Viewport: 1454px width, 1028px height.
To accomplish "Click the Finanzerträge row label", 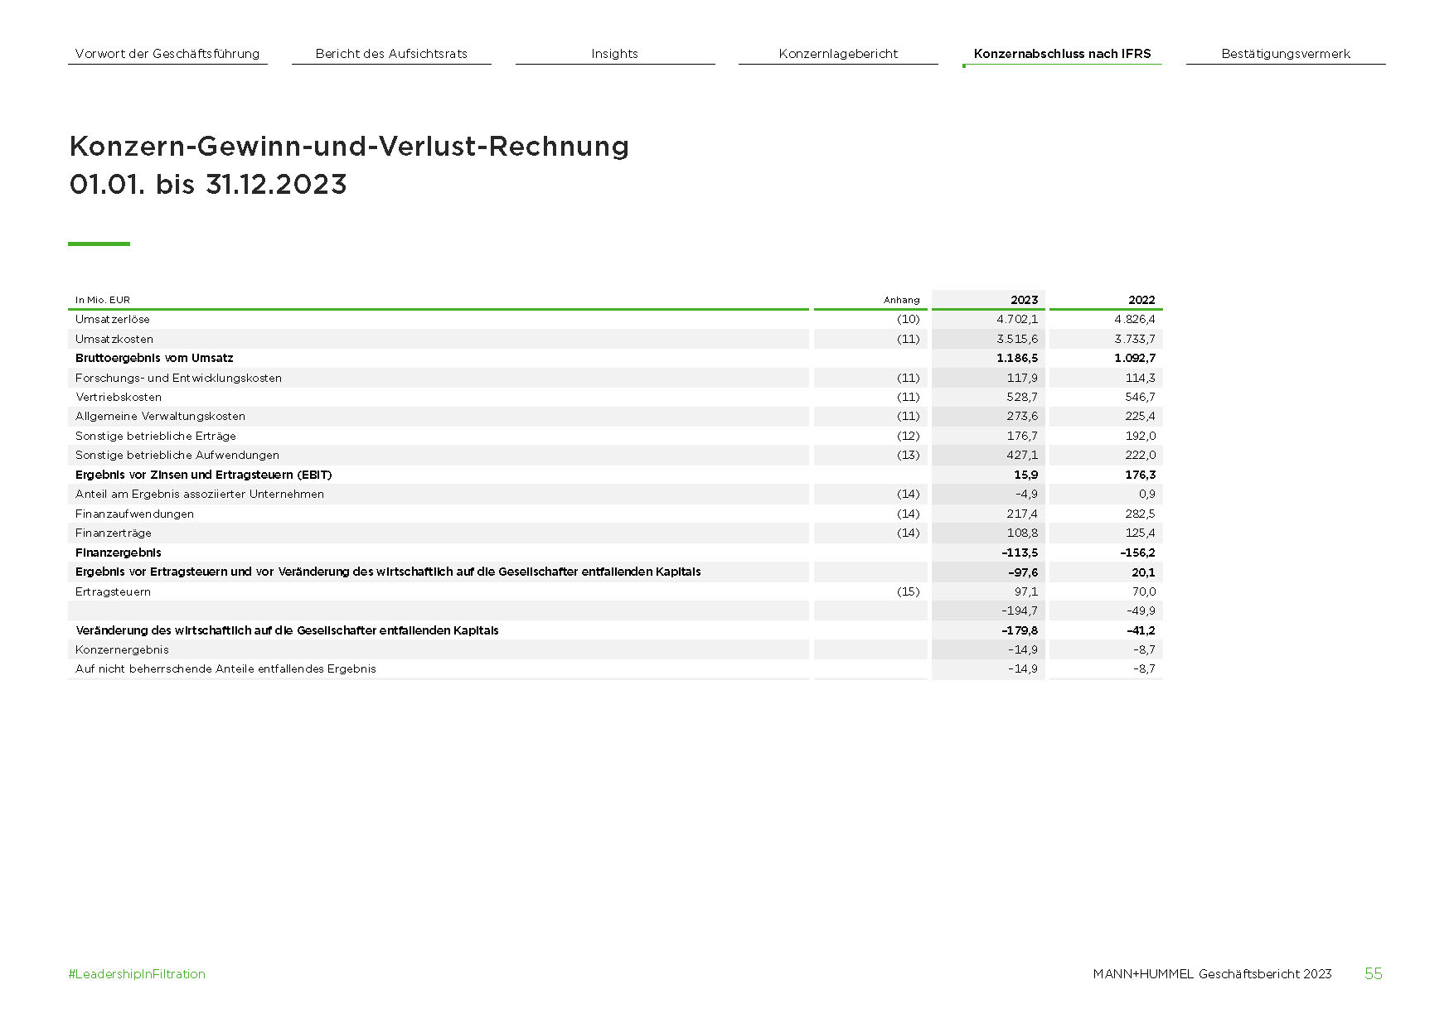I will click(x=114, y=533).
